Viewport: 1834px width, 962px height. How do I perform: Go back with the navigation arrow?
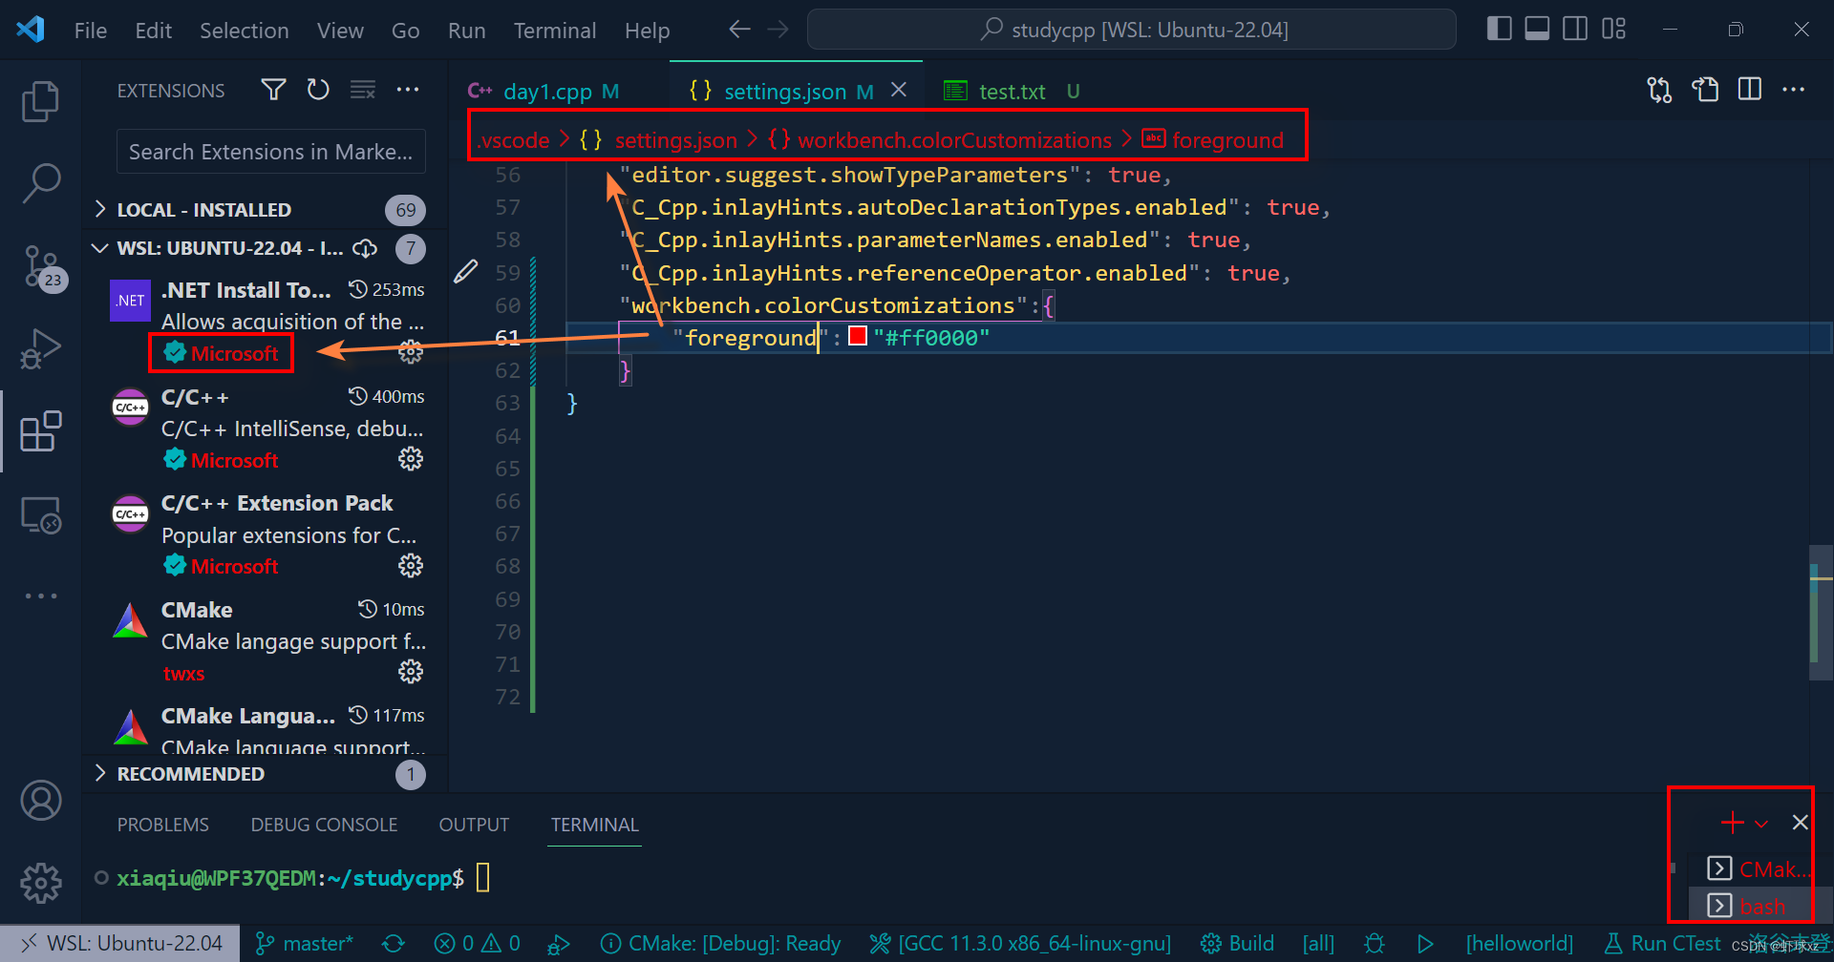[739, 30]
